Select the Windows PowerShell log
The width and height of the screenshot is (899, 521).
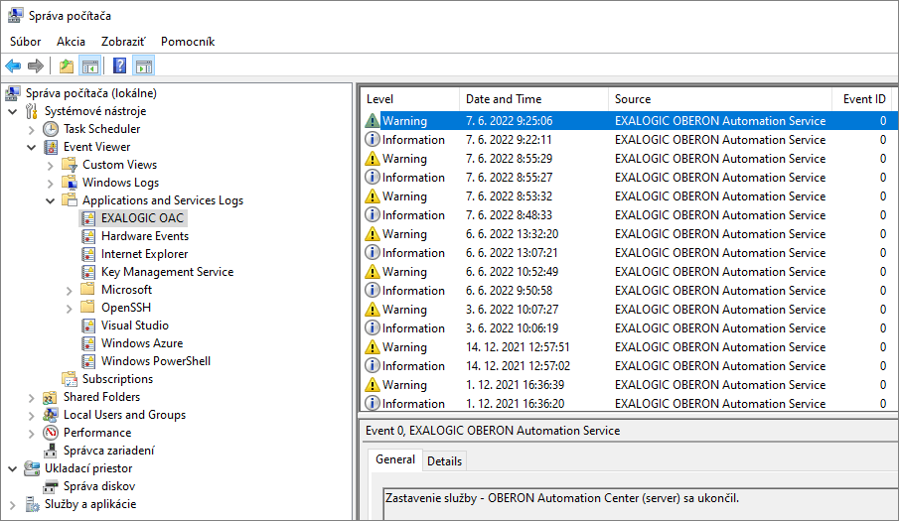tap(155, 361)
